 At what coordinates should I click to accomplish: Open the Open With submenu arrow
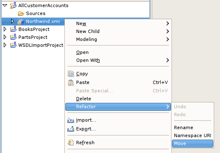pyautogui.click(x=167, y=60)
